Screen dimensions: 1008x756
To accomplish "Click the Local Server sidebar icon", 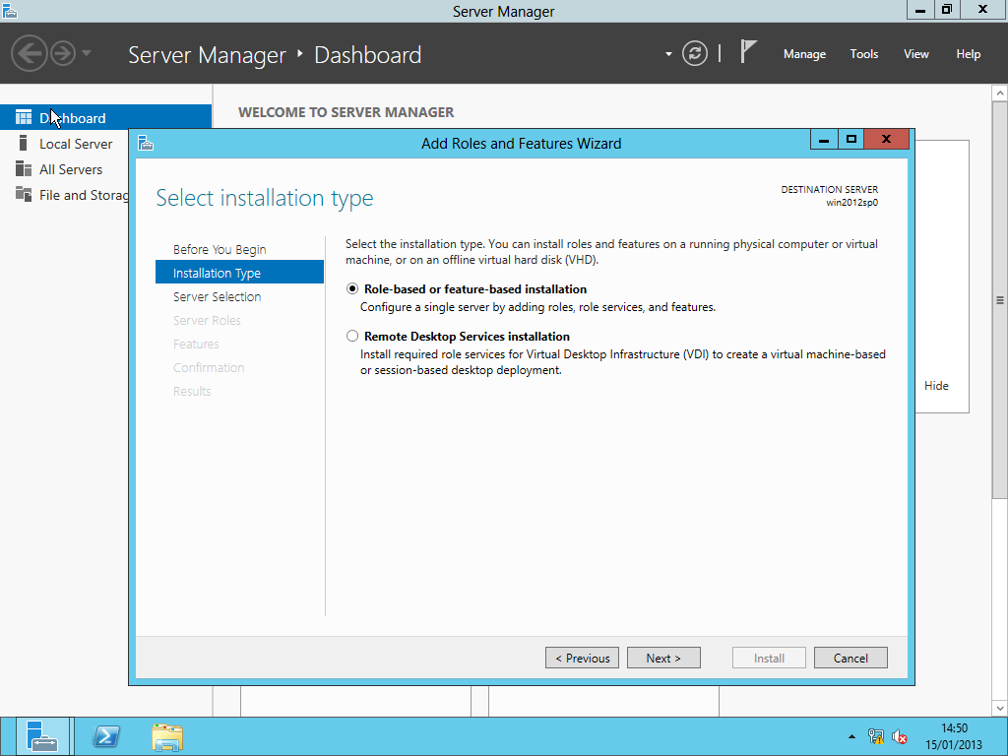I will [x=24, y=144].
